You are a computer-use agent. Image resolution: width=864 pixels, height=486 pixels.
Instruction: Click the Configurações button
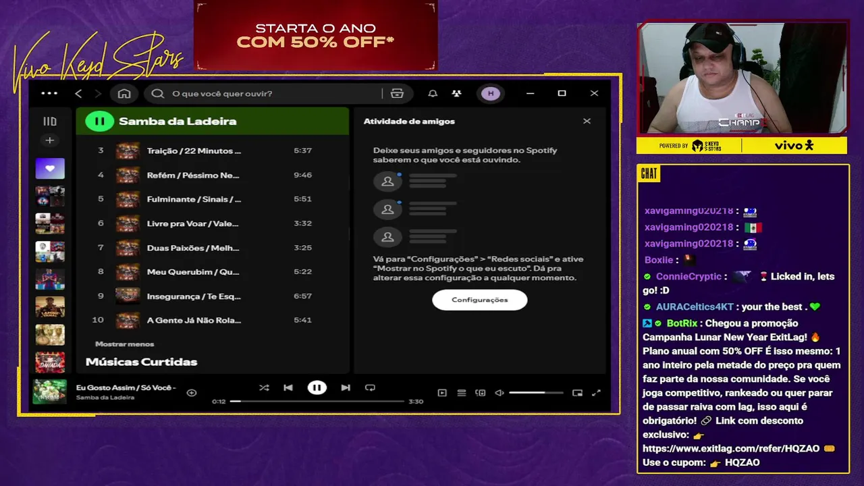479,300
